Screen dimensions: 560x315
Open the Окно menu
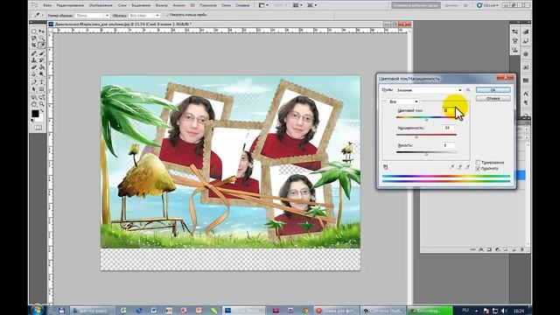click(226, 5)
